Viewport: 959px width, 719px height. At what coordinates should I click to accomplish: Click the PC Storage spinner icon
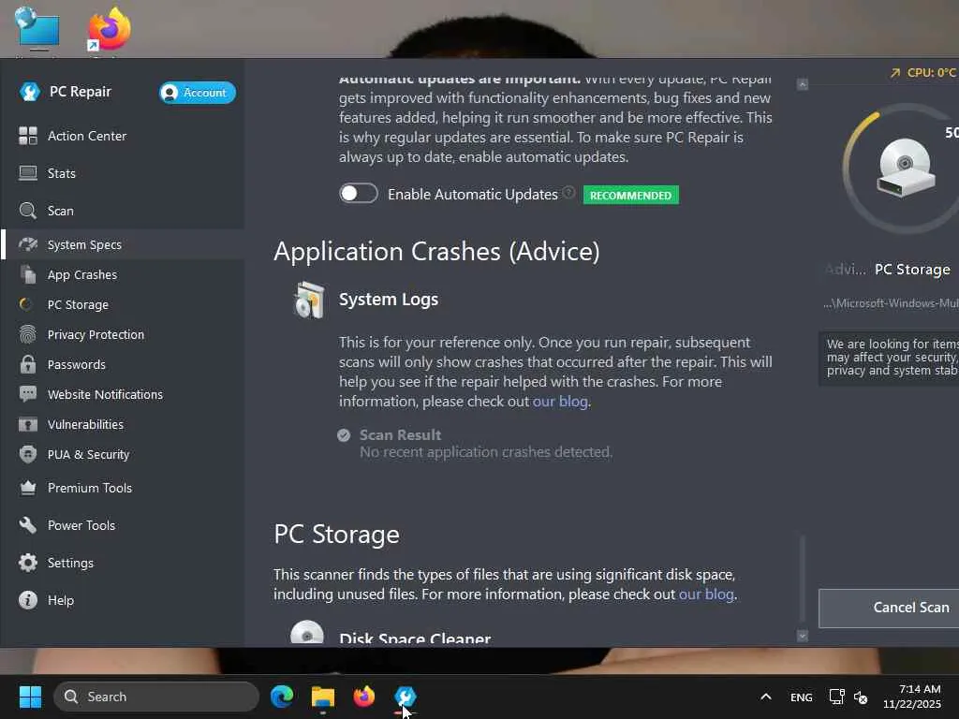click(x=25, y=304)
